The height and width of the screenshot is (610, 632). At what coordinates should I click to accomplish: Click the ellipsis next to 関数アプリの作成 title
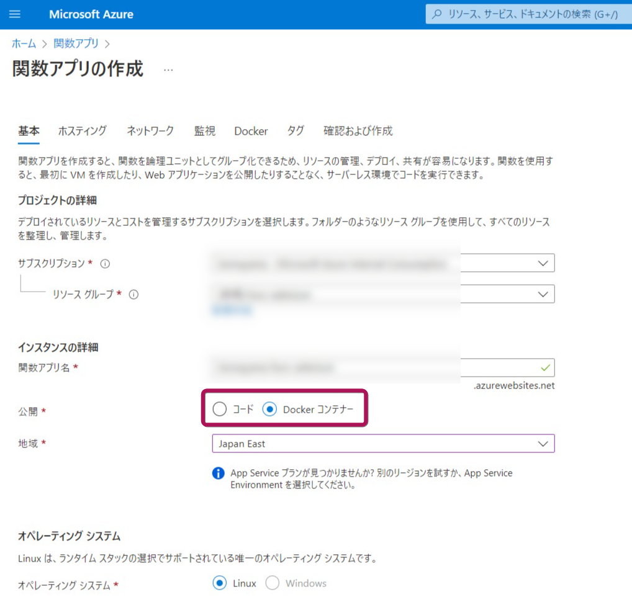(168, 69)
